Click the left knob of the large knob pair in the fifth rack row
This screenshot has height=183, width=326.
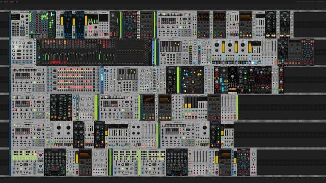59,128
